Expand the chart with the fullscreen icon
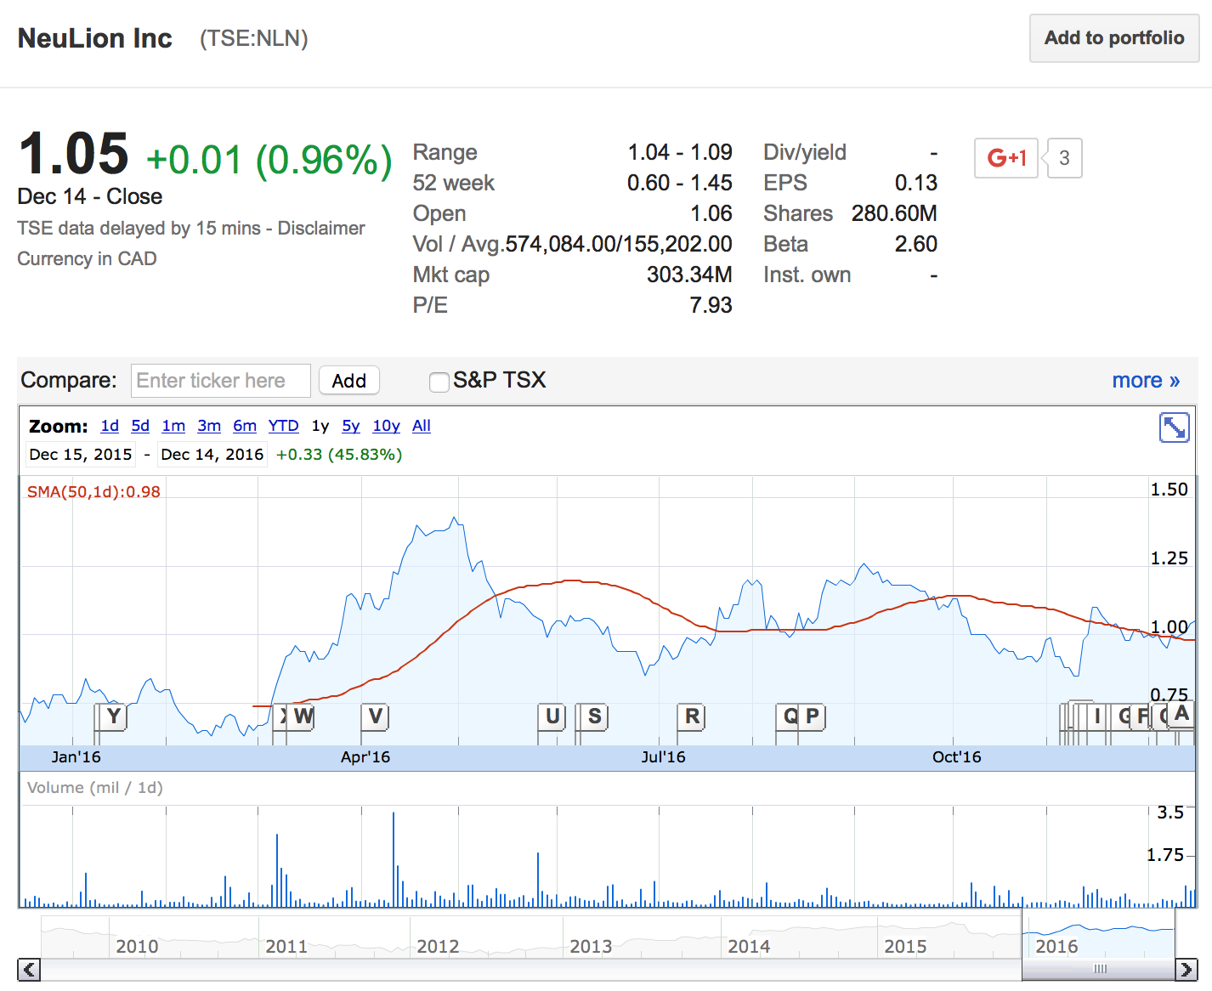The height and width of the screenshot is (991, 1212). point(1174,428)
